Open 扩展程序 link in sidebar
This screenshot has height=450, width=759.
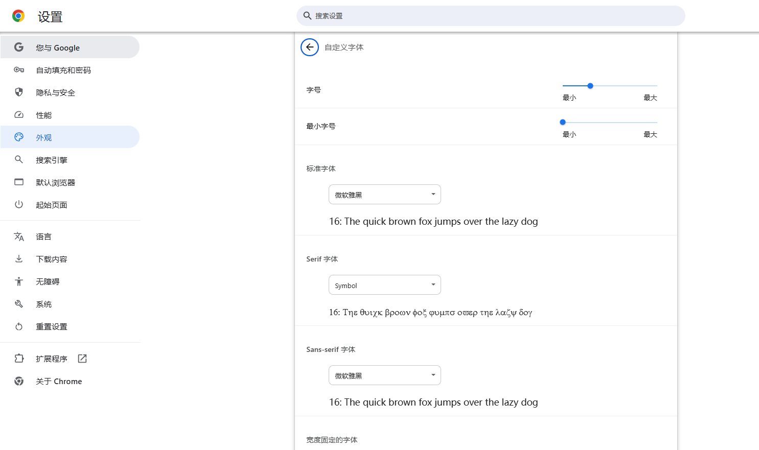click(x=70, y=359)
